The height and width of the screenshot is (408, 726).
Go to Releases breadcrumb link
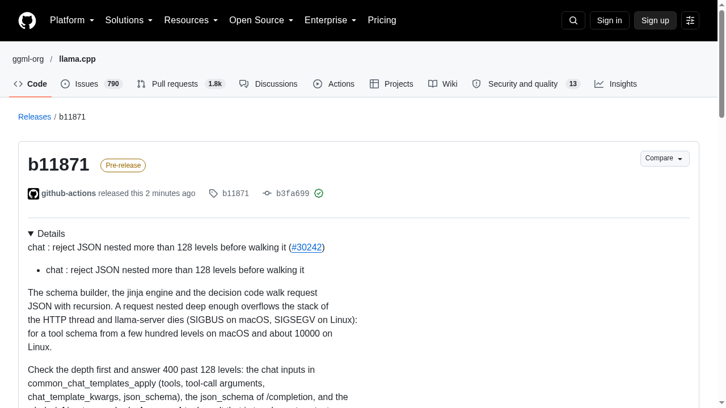(35, 117)
